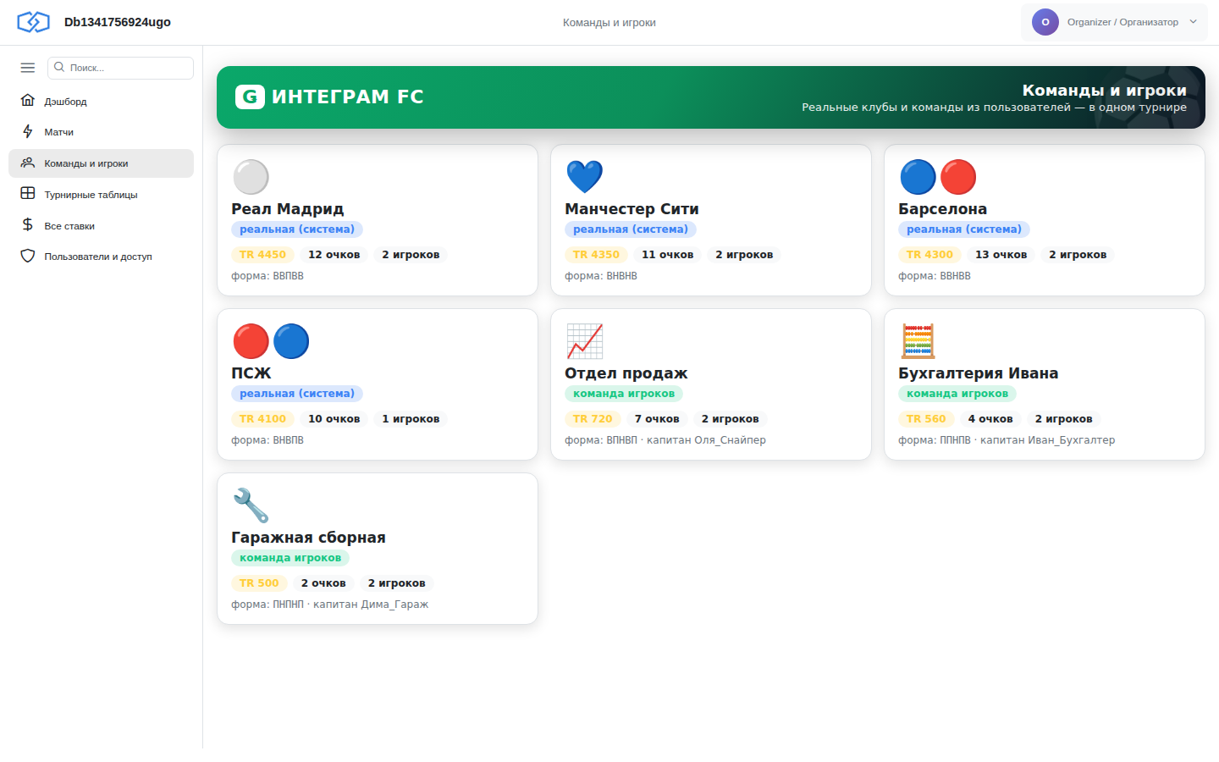1219x762 pixels.
Task: Click the 7 очков badge
Action: click(657, 419)
